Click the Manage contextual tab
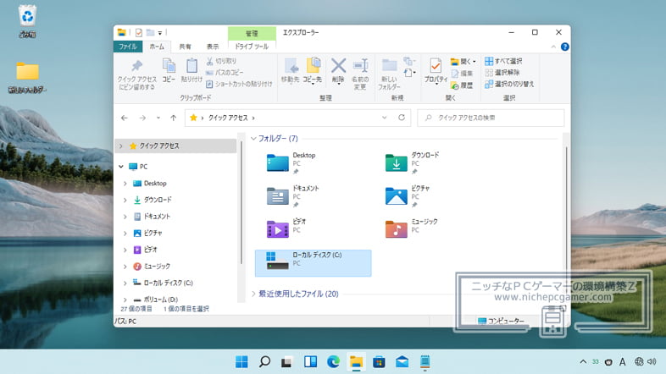This screenshot has height=374, width=666. click(x=252, y=33)
